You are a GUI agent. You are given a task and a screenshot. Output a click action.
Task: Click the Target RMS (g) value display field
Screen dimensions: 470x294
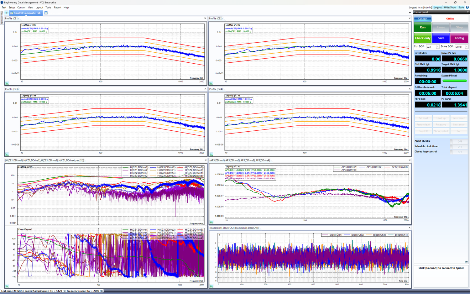455,70
